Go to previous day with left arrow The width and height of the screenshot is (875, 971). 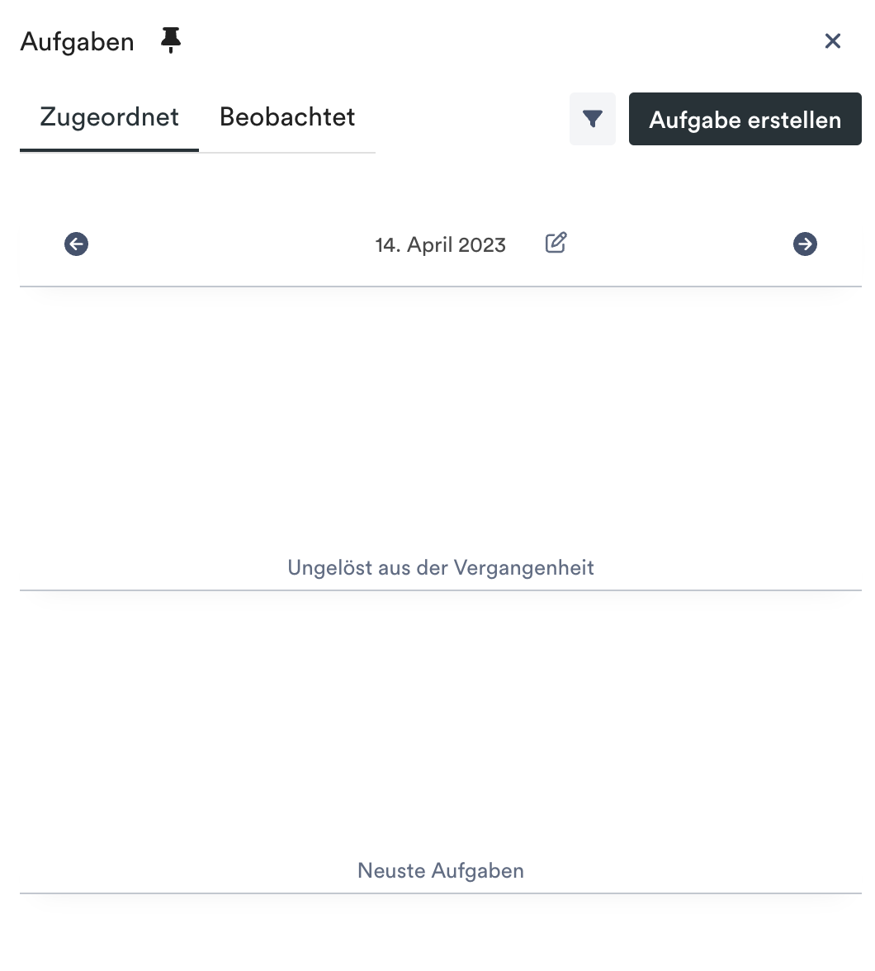[76, 244]
